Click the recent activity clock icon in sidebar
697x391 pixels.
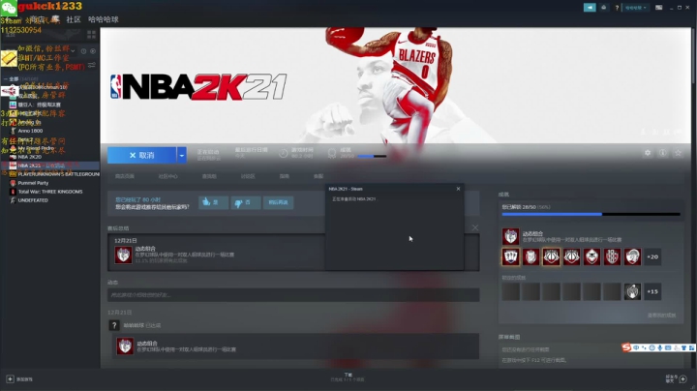[x=83, y=51]
